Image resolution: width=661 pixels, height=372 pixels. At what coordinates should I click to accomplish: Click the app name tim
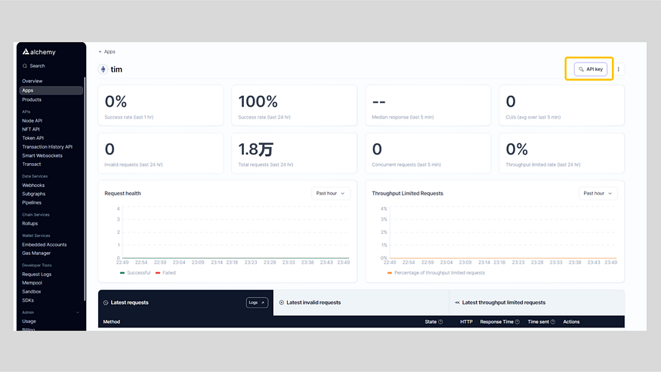[116, 69]
